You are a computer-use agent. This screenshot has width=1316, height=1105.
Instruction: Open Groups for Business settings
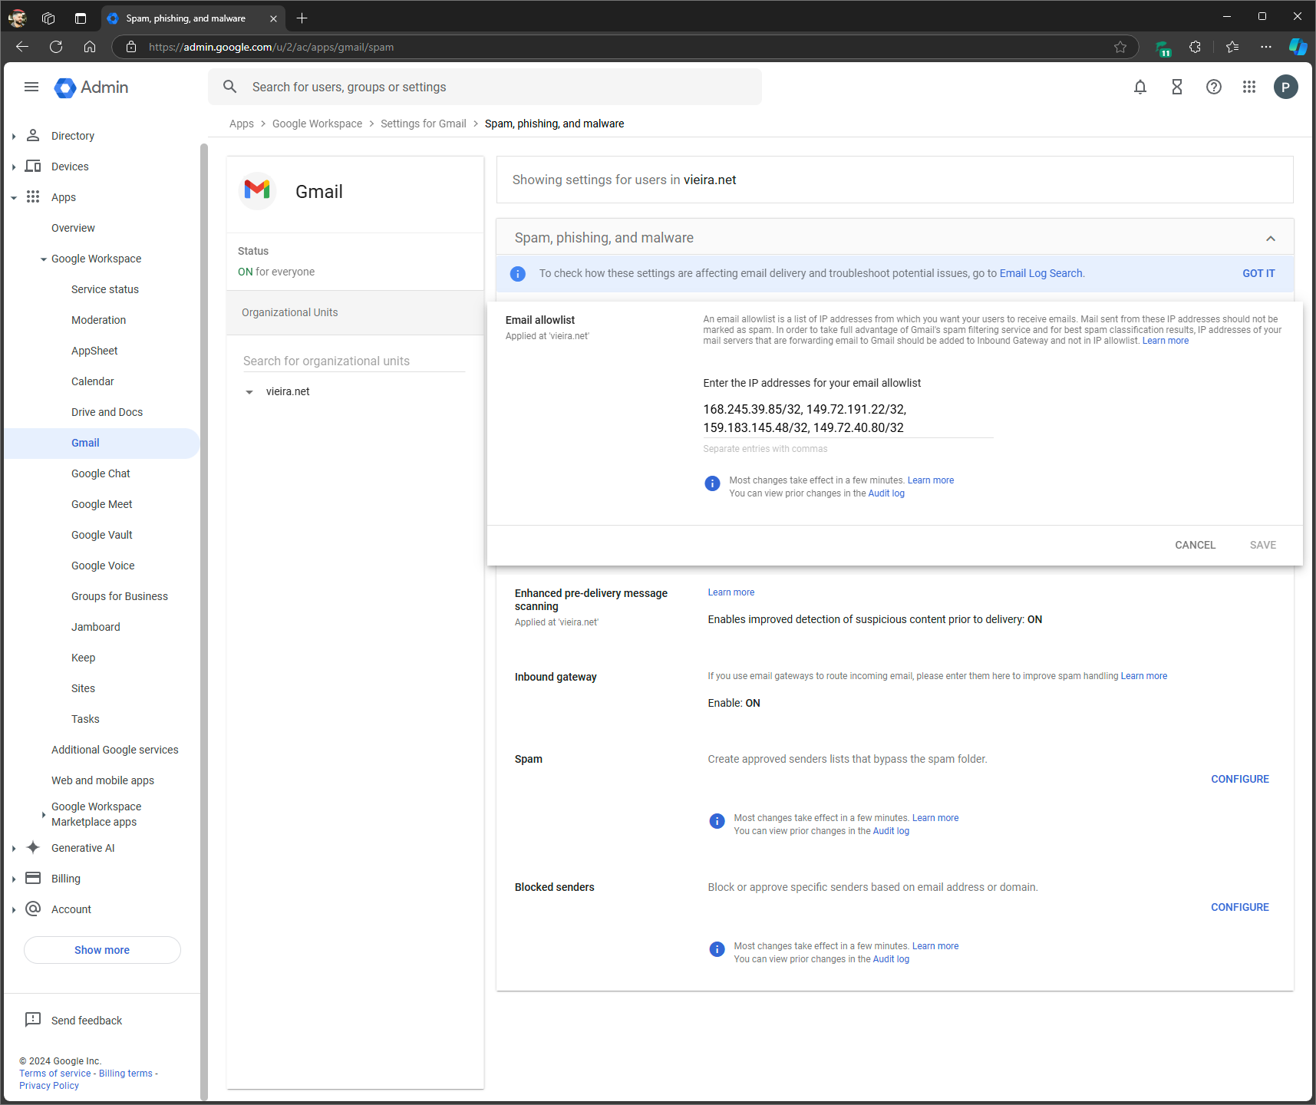120,596
